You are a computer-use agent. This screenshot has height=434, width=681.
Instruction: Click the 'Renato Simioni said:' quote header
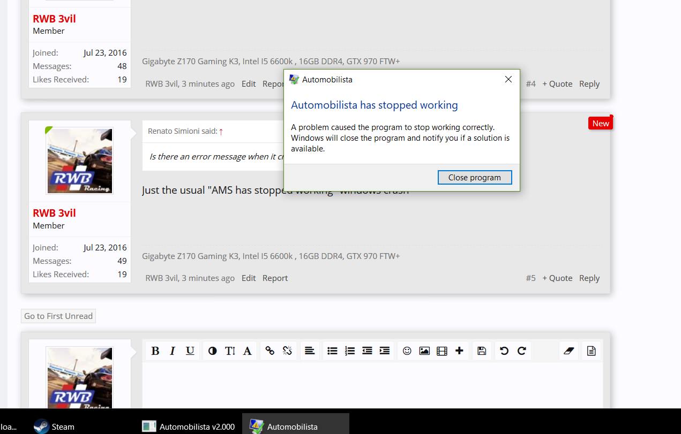pos(182,131)
